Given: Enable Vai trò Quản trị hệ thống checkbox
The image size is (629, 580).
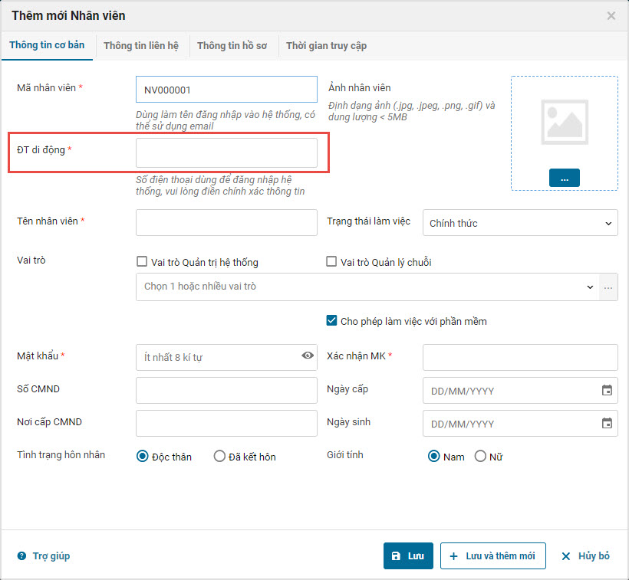Looking at the screenshot, I should [x=142, y=261].
